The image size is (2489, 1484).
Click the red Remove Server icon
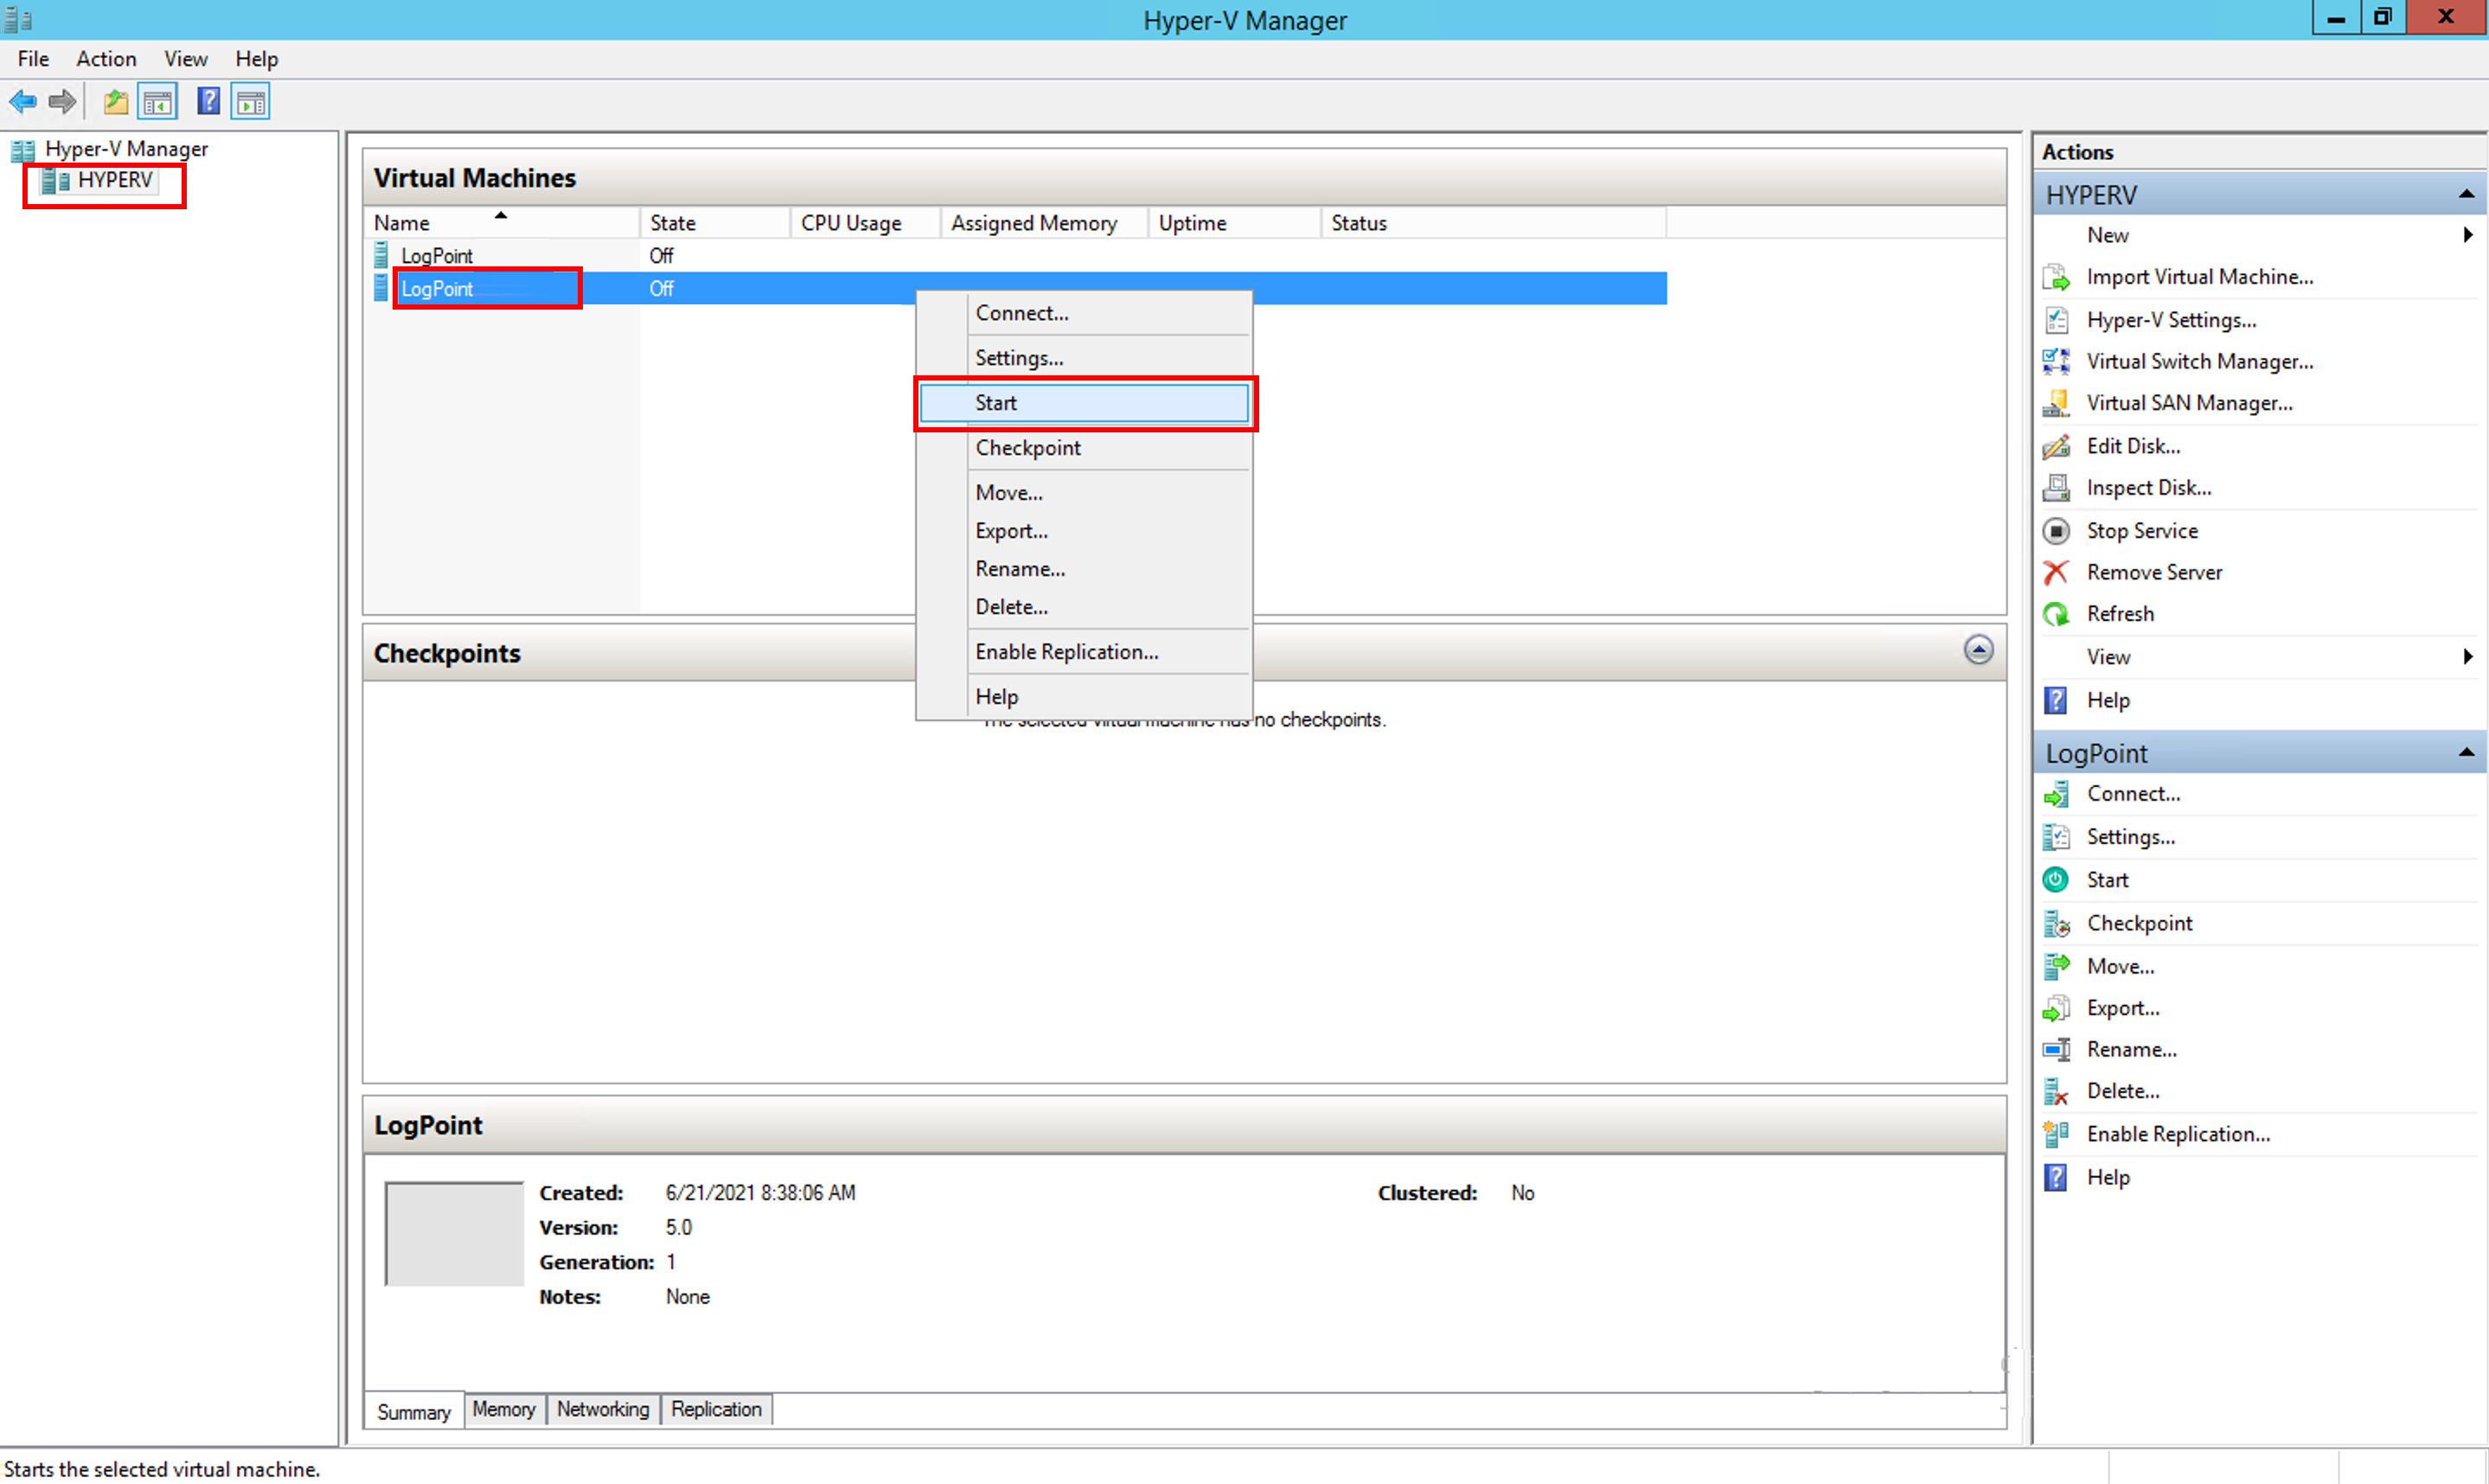point(2056,573)
